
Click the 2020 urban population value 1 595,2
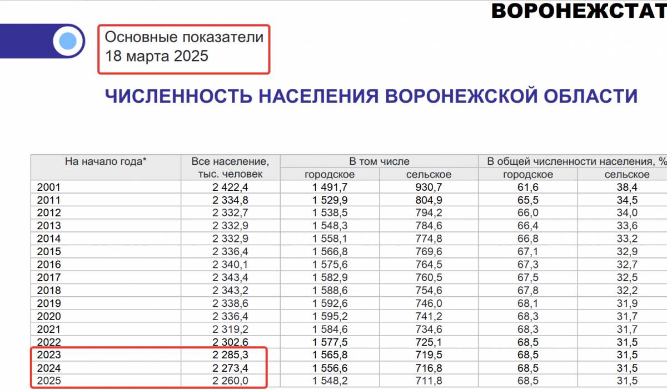pos(330,316)
